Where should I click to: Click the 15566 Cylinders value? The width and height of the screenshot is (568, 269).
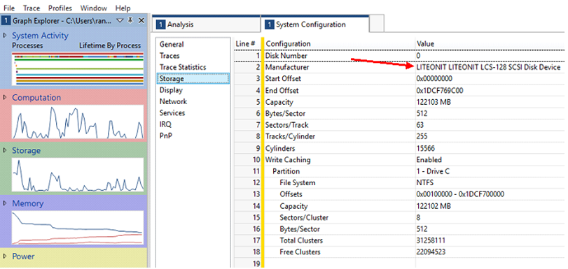pyautogui.click(x=426, y=148)
